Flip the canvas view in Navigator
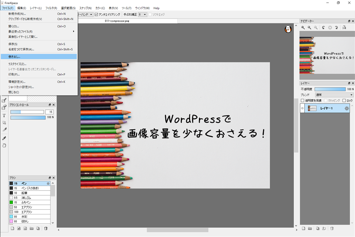This screenshot has height=237, width=355. [344, 28]
